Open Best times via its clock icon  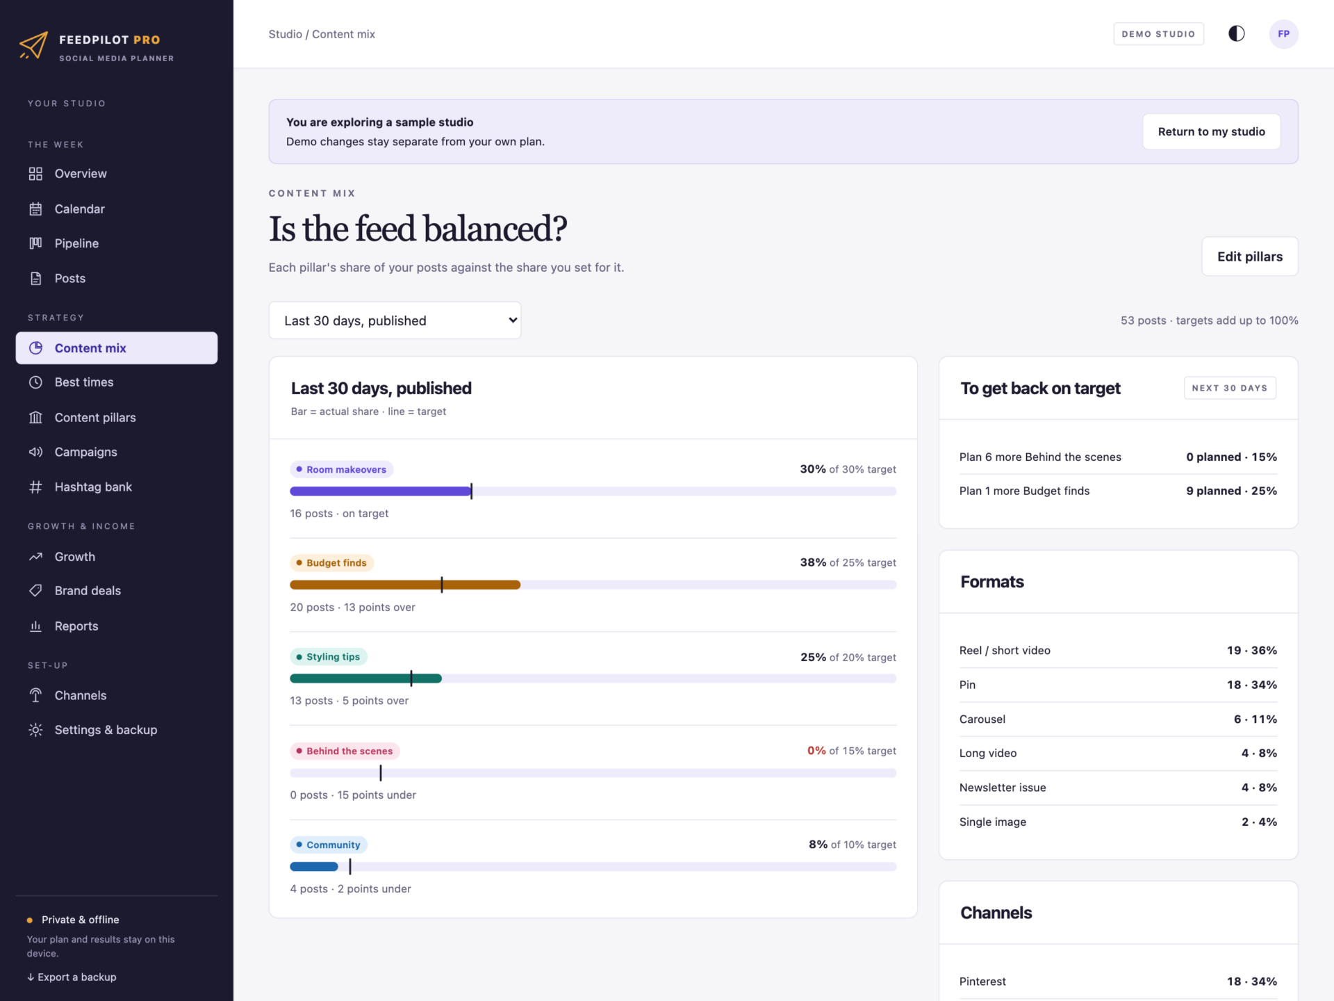[x=35, y=382]
